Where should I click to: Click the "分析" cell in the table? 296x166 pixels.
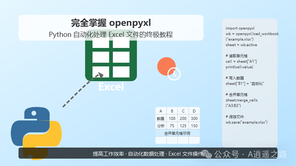pos(161,126)
